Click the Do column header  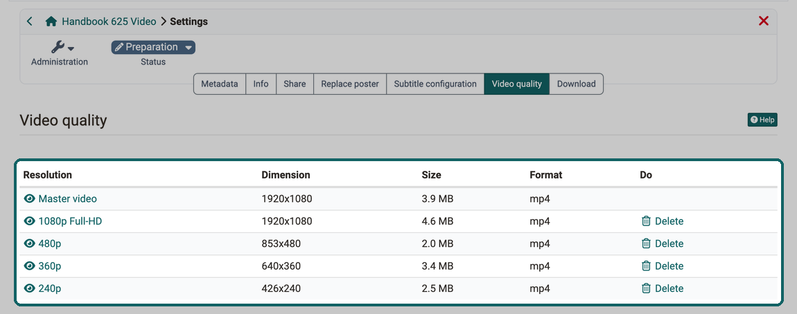(x=646, y=175)
